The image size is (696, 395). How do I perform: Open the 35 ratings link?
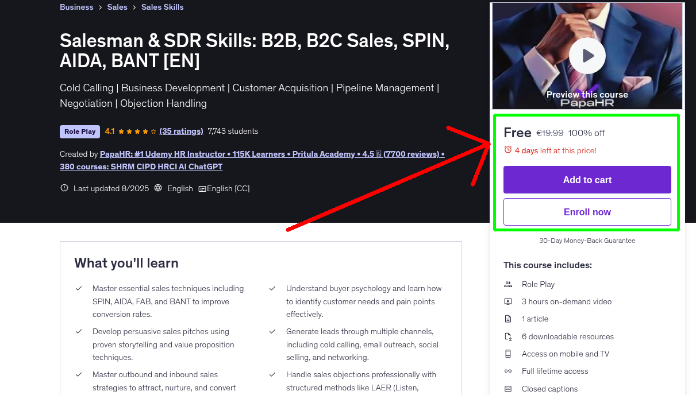(x=181, y=131)
